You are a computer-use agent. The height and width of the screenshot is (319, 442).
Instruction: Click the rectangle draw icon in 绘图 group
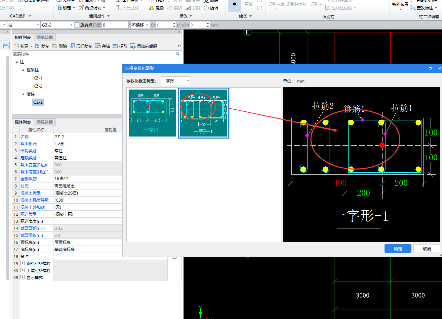click(259, 8)
